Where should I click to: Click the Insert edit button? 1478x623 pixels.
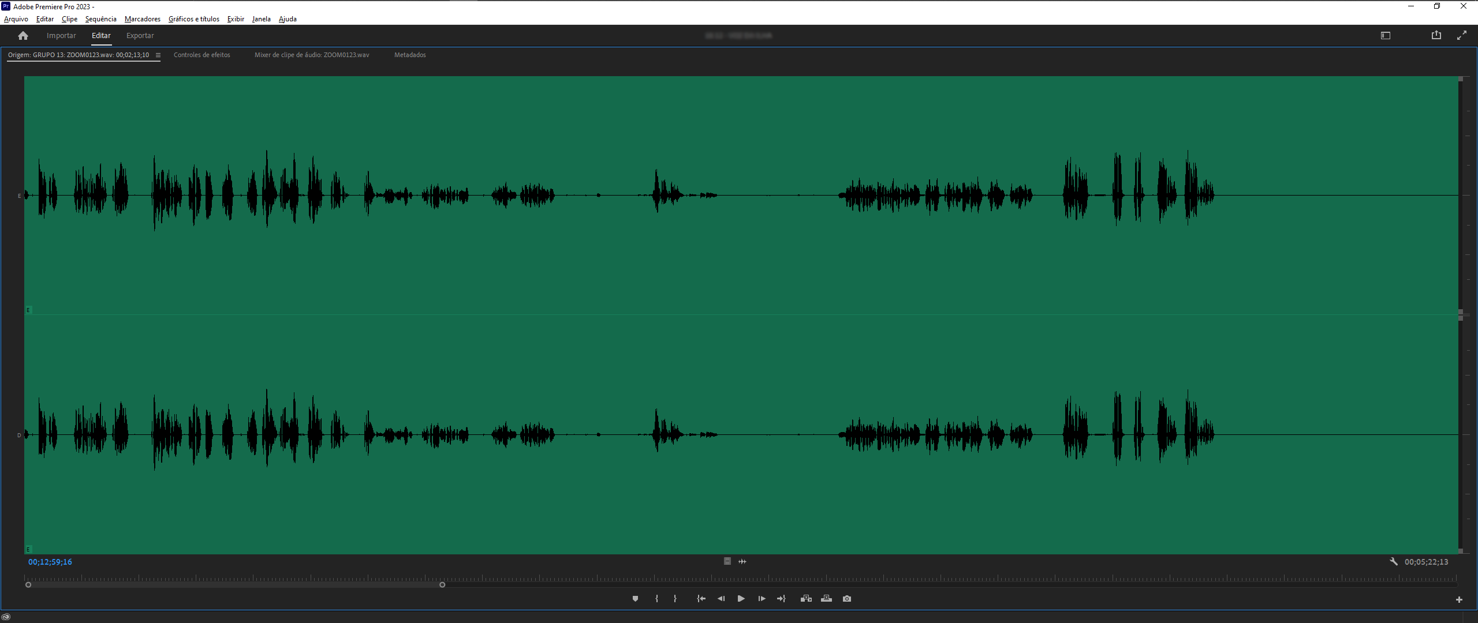806,599
